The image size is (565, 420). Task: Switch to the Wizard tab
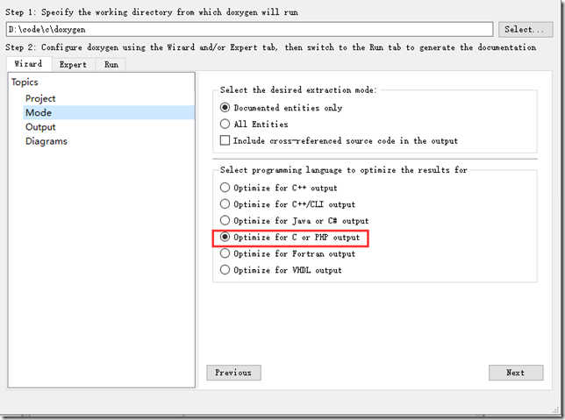pos(28,64)
